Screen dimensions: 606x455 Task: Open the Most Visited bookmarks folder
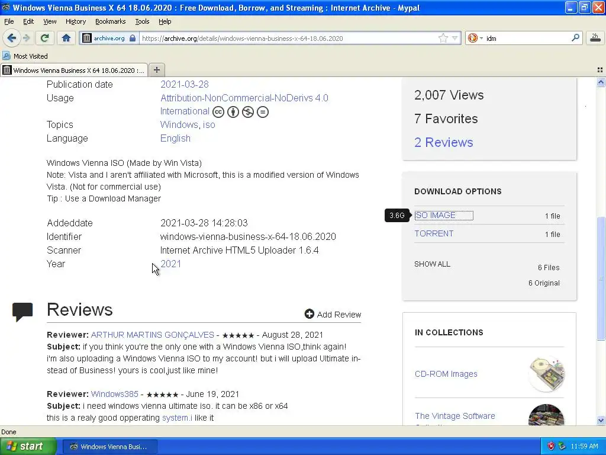click(25, 56)
